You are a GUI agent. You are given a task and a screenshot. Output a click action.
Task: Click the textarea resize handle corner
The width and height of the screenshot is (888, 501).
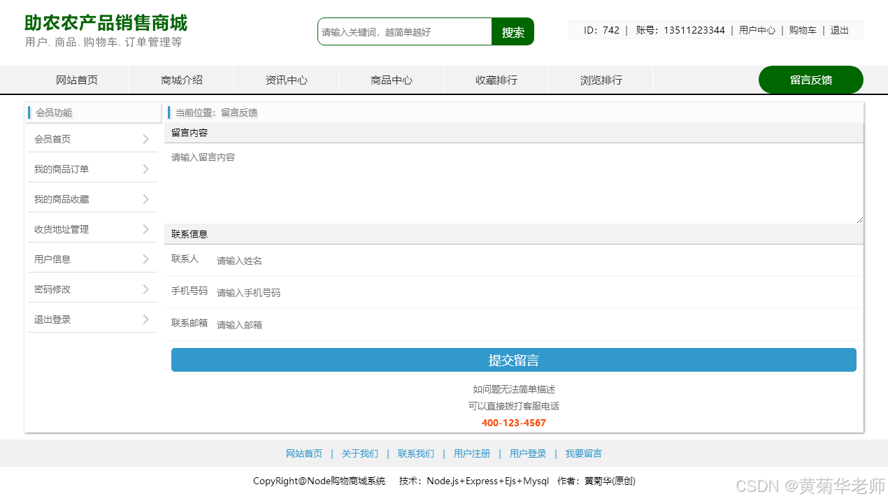coord(860,219)
